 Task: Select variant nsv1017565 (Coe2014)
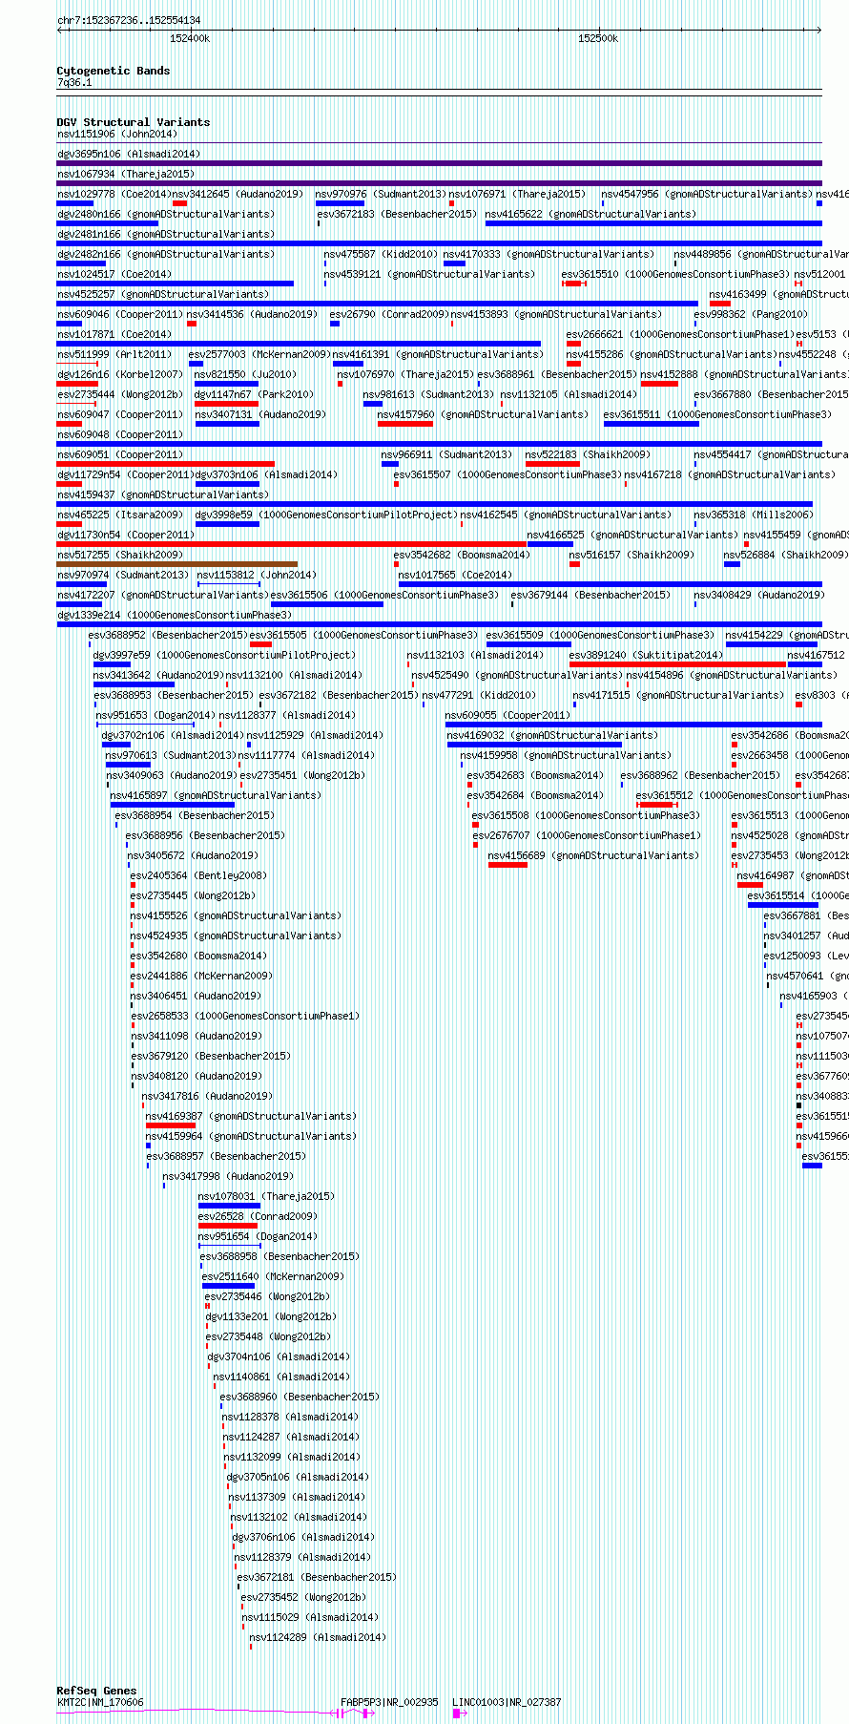point(455,576)
